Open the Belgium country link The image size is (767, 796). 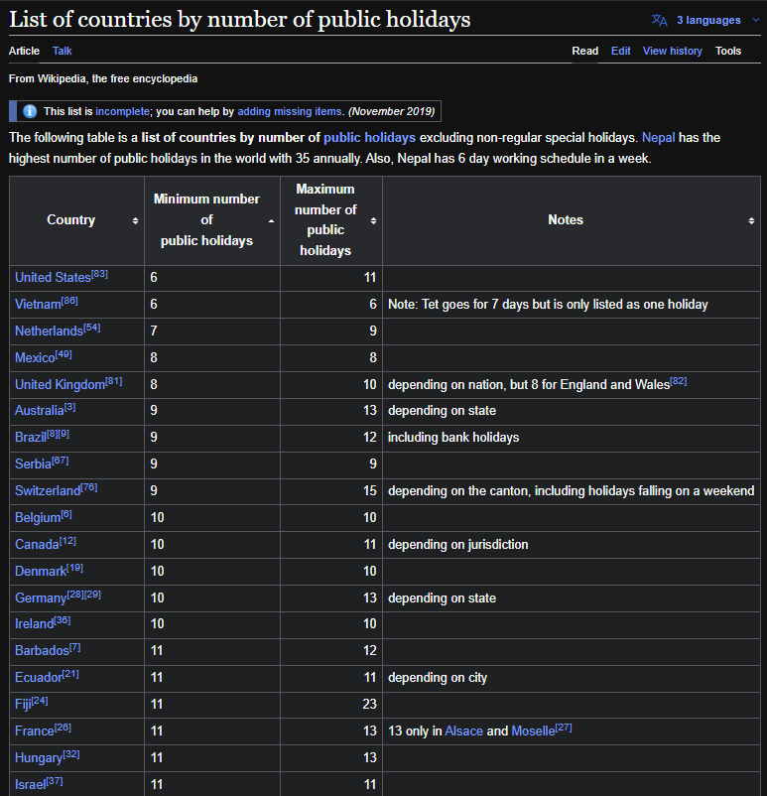[38, 518]
